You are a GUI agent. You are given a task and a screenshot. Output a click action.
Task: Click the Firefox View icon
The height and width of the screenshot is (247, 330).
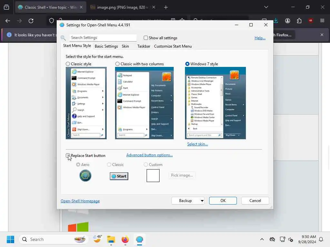(6, 7)
